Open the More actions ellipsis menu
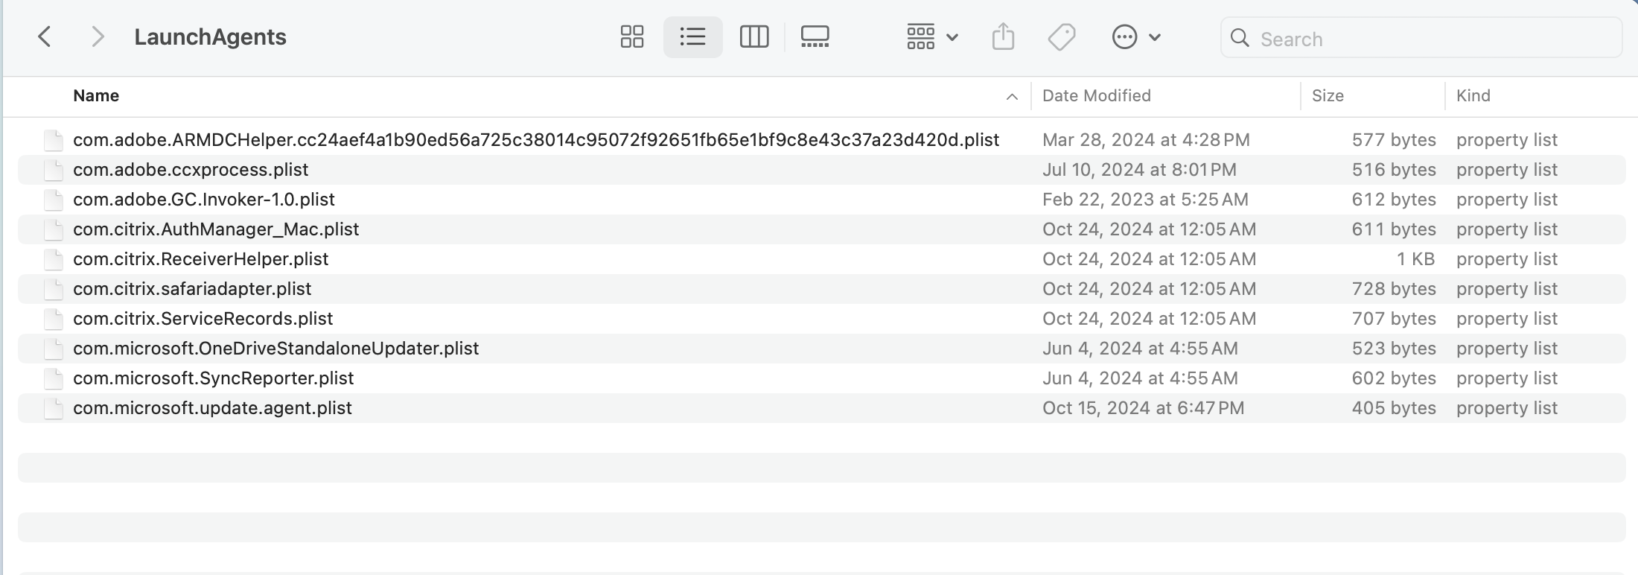Viewport: 1638px width, 575px height. [1135, 36]
